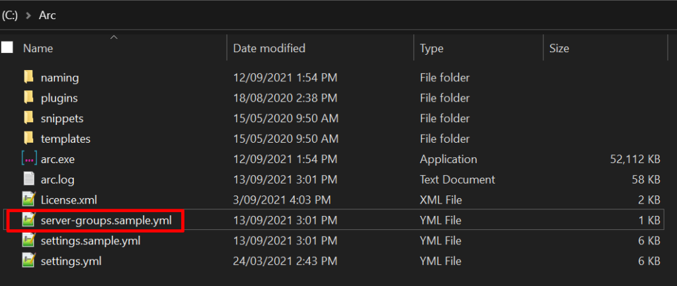Click the settings.sample.yml file icon
The width and height of the screenshot is (677, 286).
point(28,240)
